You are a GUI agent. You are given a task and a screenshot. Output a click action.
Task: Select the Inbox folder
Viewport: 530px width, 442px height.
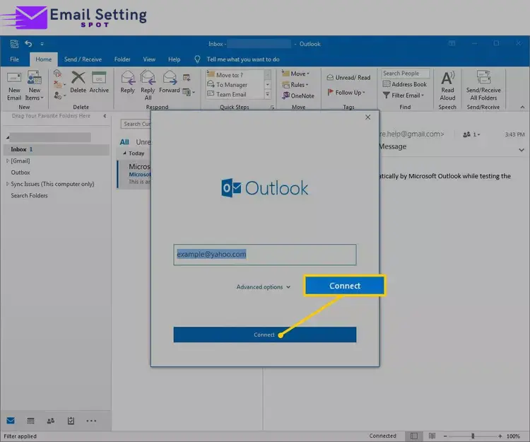coord(57,149)
